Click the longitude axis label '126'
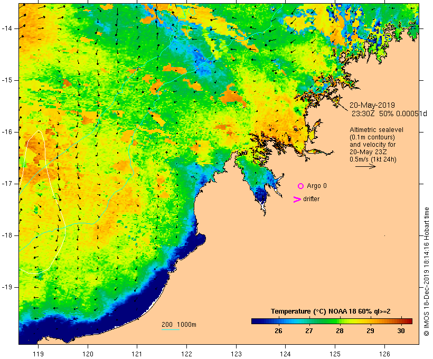This screenshot has width=433, height=359. click(384, 354)
